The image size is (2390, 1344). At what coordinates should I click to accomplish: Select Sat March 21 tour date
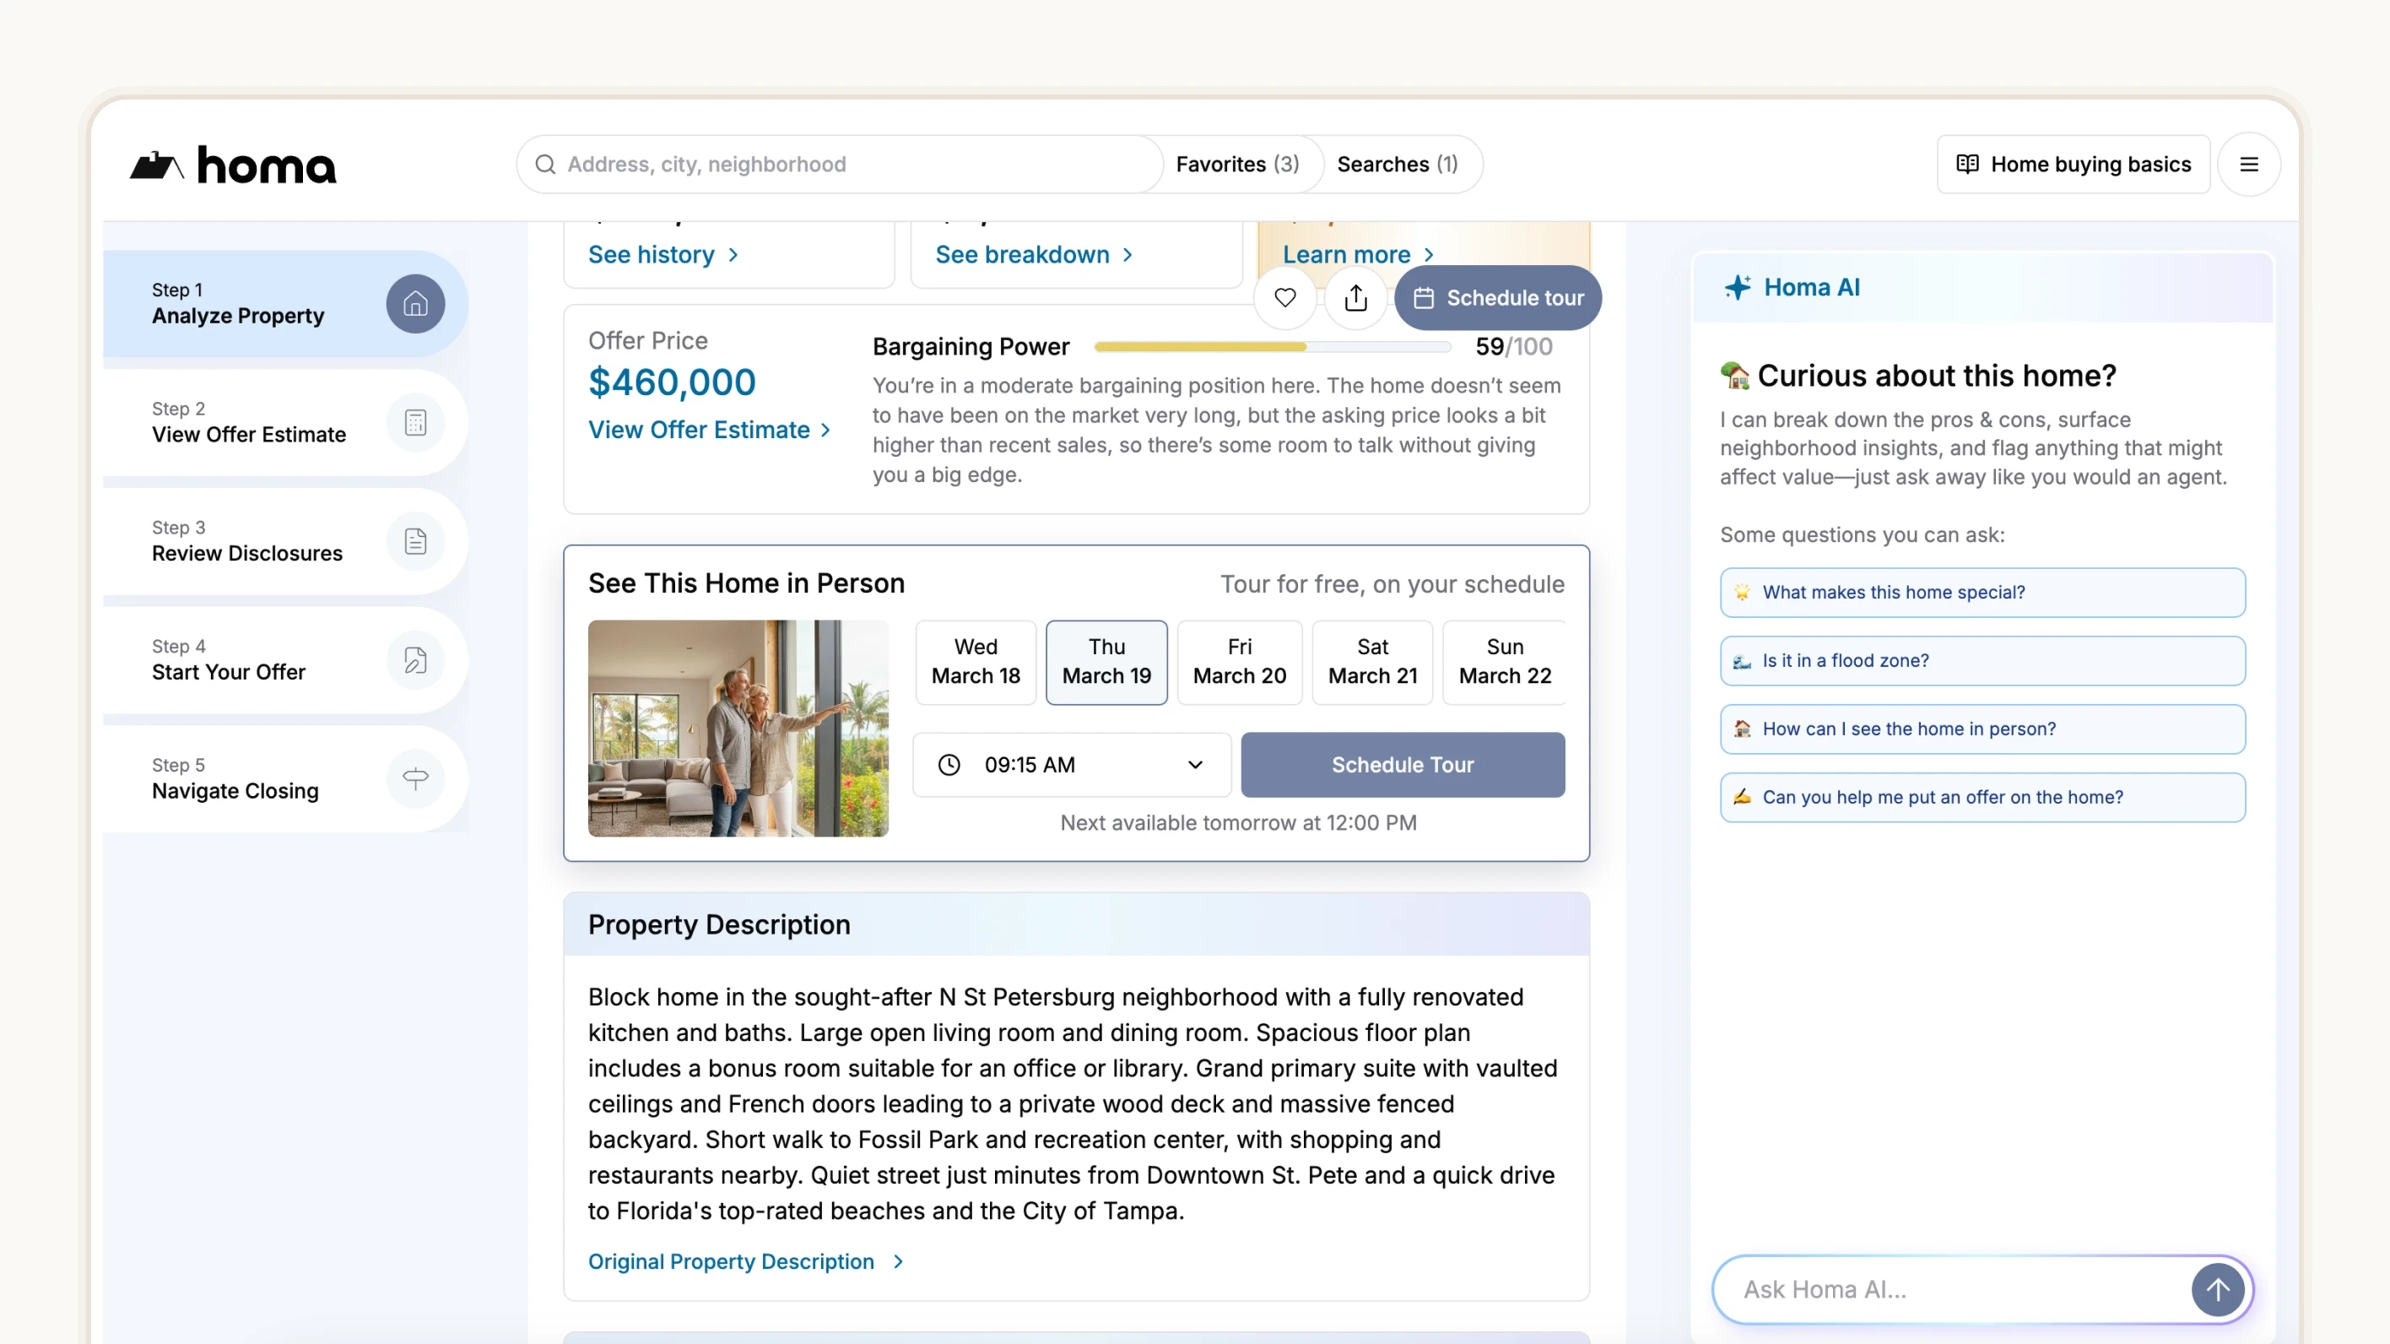1372,661
